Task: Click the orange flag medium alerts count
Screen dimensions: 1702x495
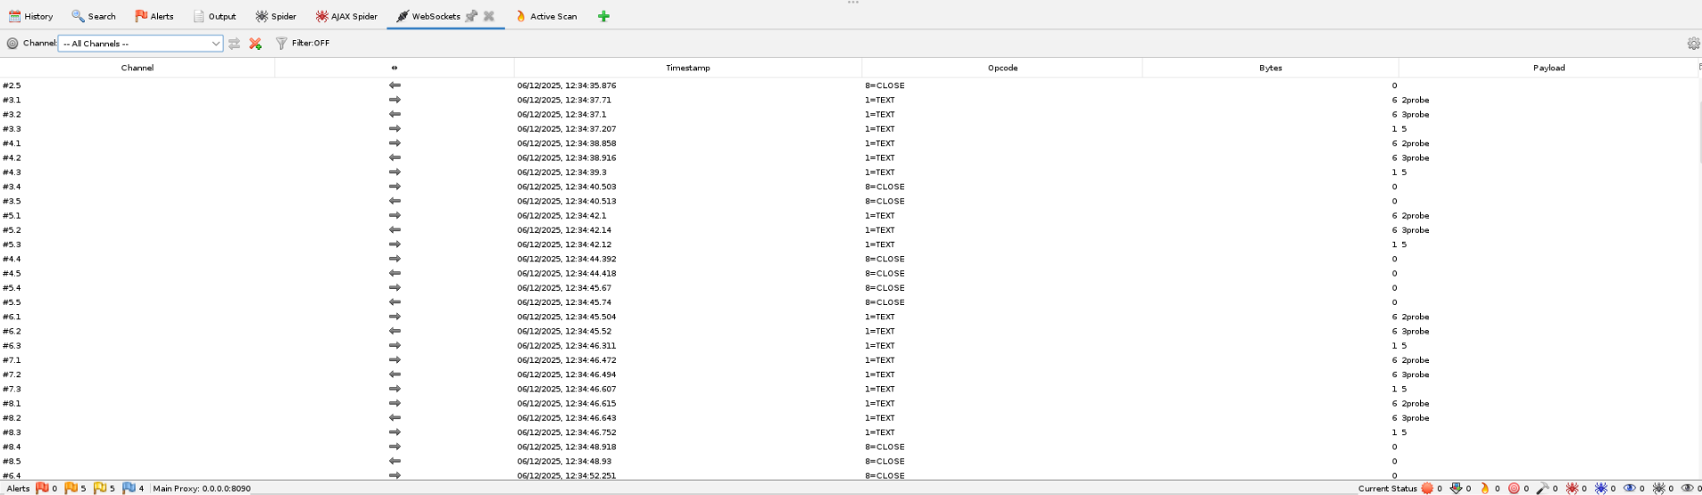Action: [x=75, y=488]
